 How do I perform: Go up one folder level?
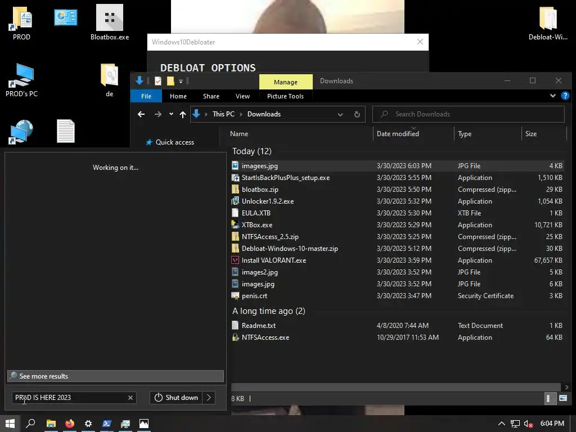click(x=183, y=114)
